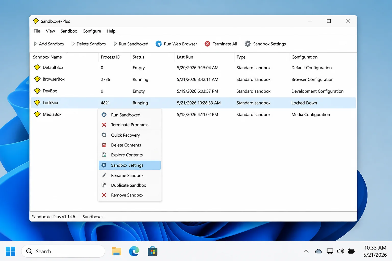Image resolution: width=392 pixels, height=261 pixels.
Task: Open the Windows Start menu
Action: [10, 251]
